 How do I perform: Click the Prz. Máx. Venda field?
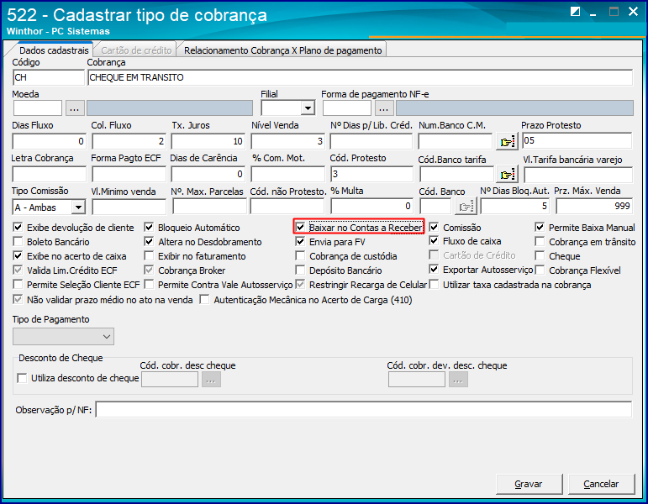[x=594, y=206]
